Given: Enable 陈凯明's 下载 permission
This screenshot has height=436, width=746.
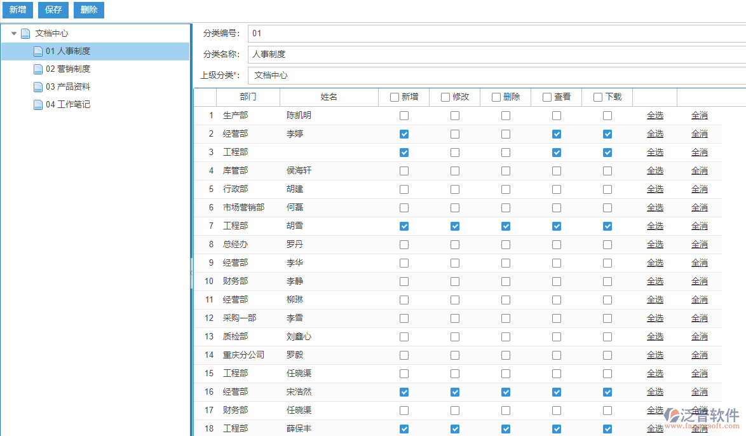Looking at the screenshot, I should [607, 115].
